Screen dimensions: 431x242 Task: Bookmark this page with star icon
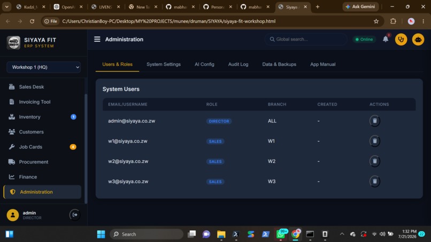point(376,21)
